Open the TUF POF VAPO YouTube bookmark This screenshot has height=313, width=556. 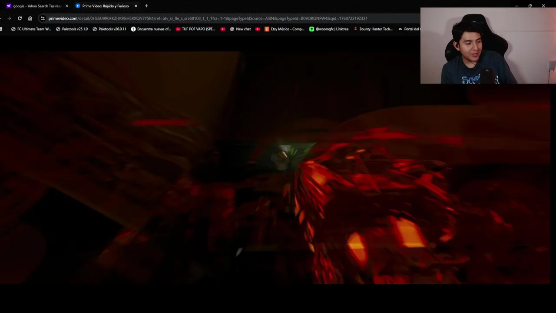pos(195,29)
